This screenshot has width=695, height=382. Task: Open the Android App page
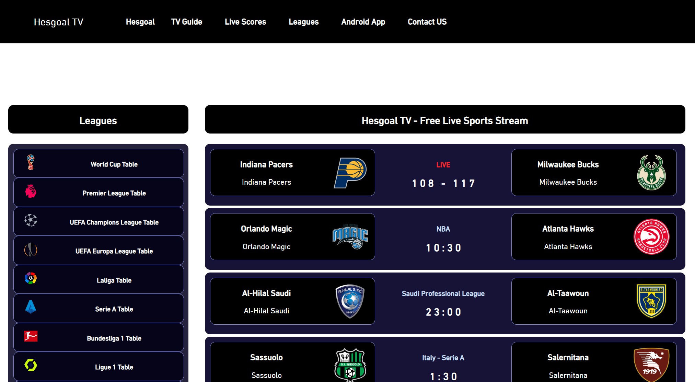pyautogui.click(x=363, y=22)
